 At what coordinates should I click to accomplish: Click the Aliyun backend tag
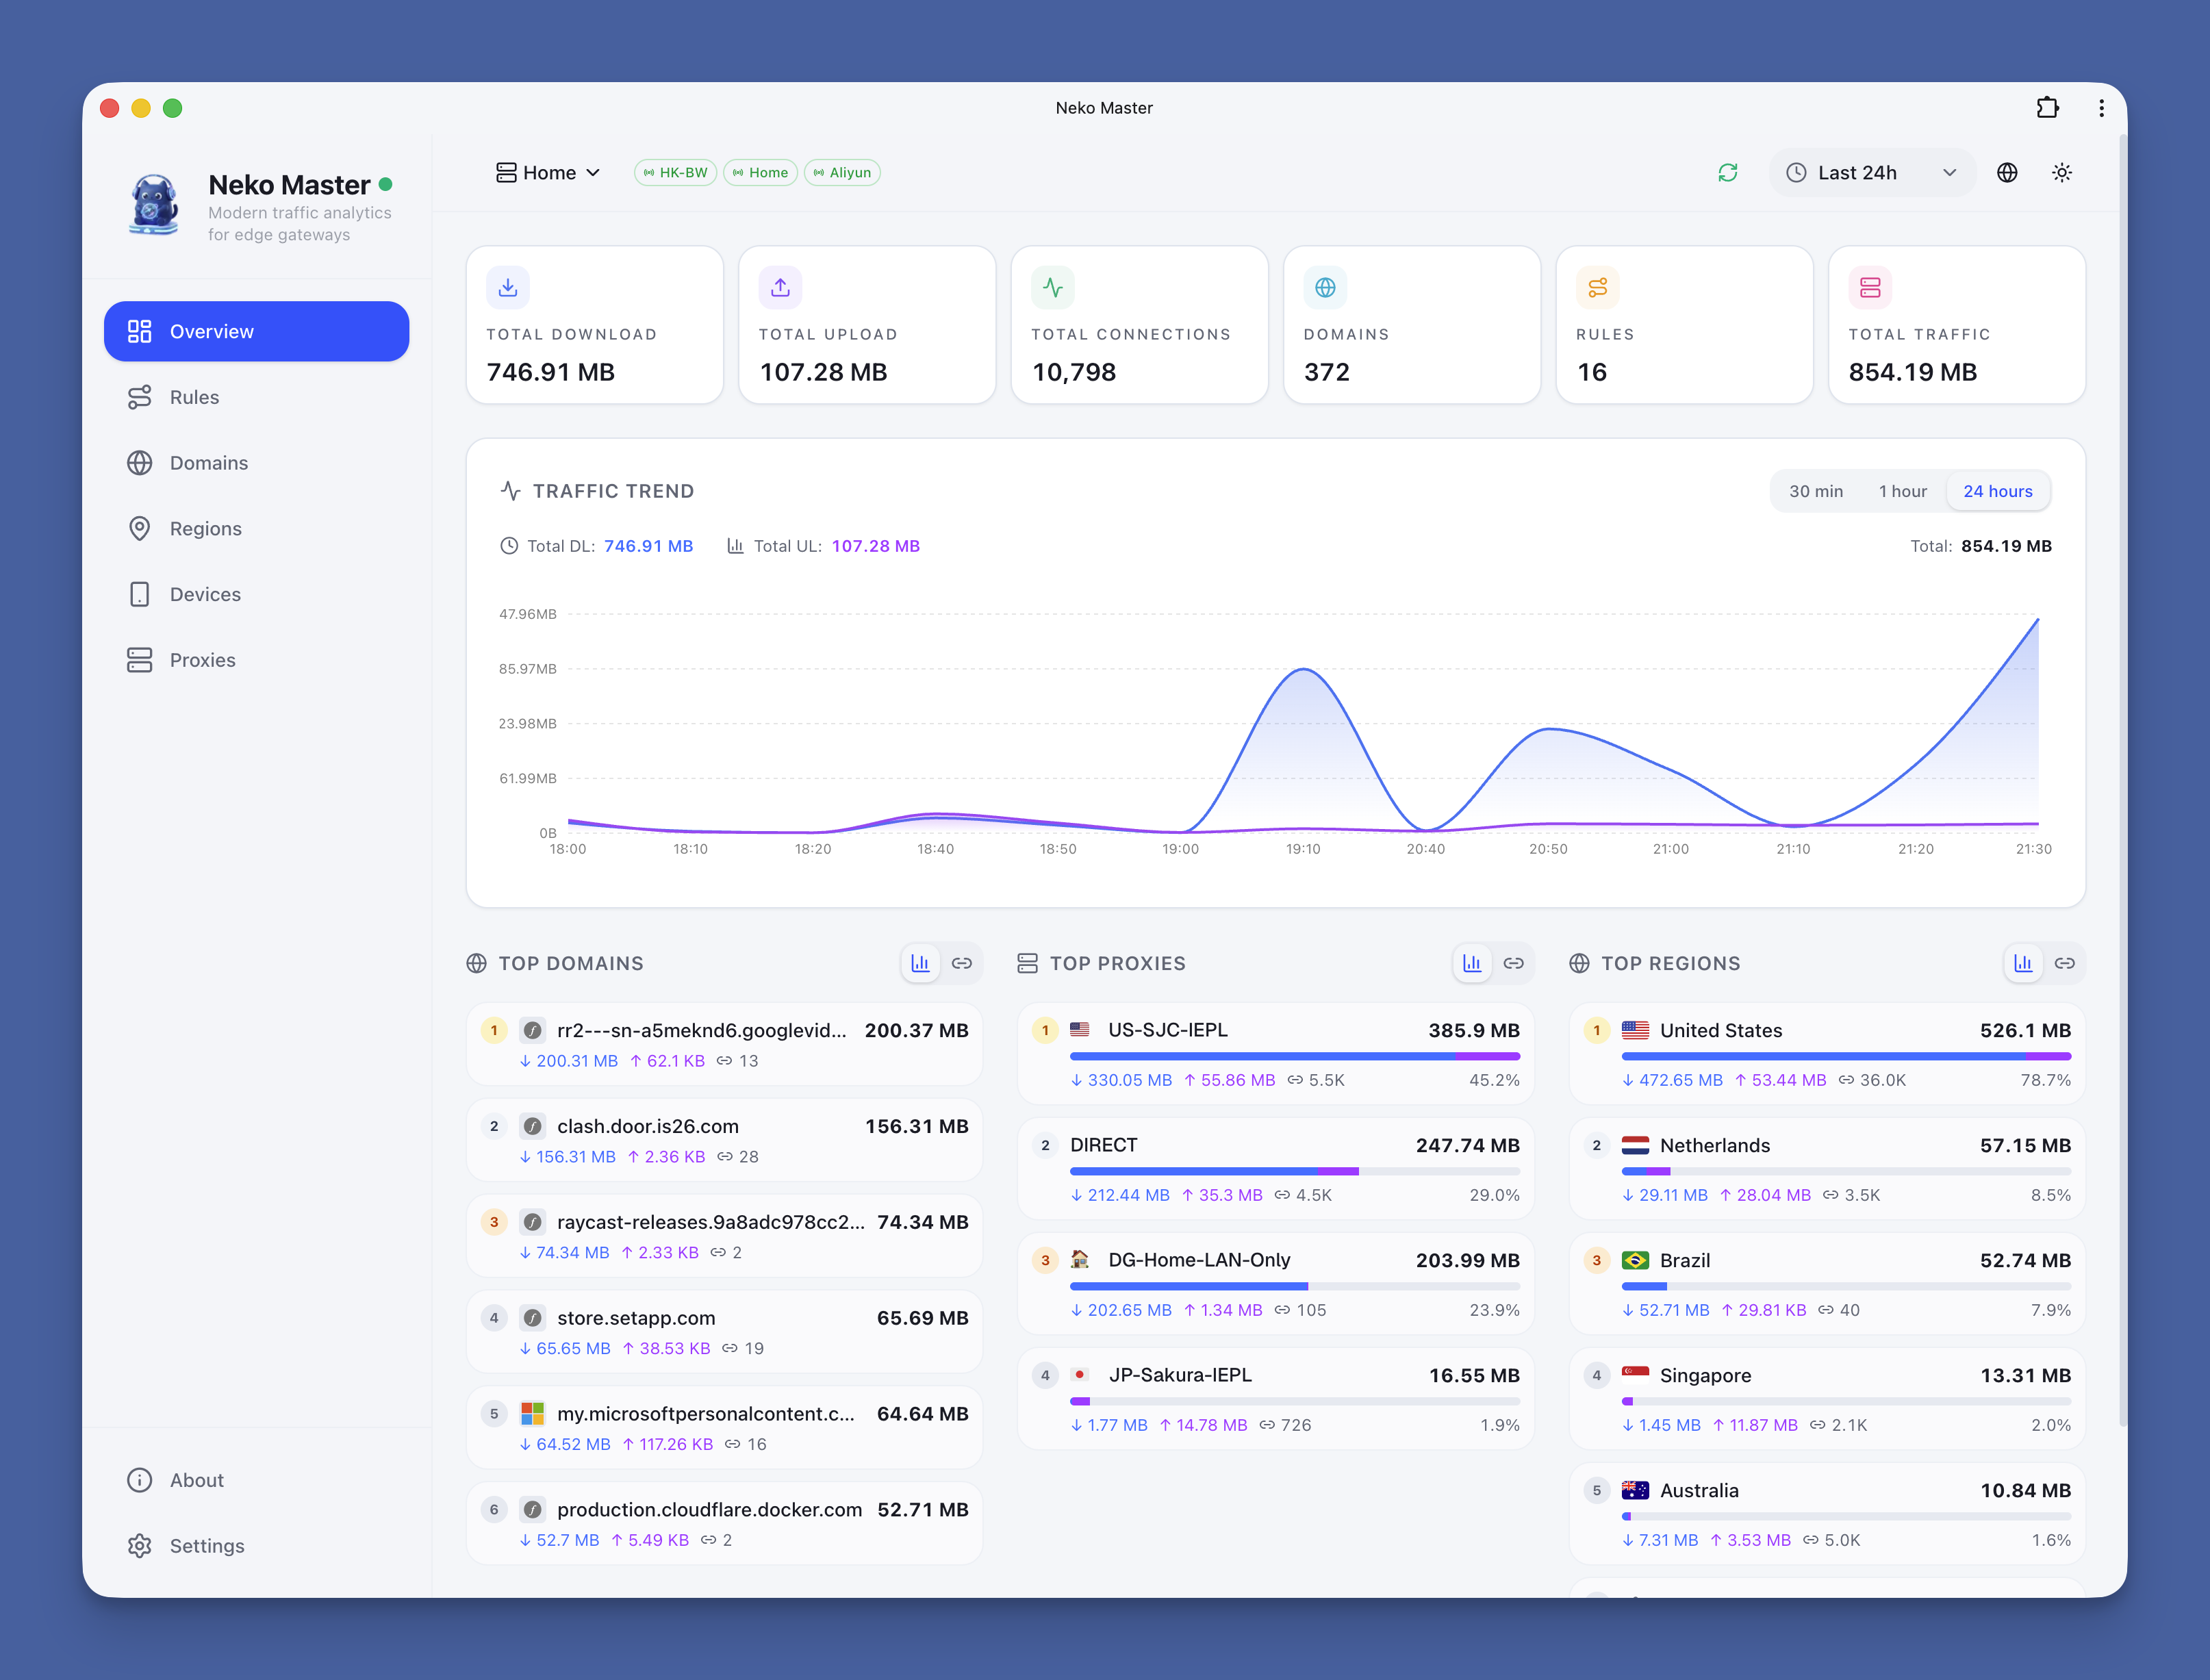(842, 173)
